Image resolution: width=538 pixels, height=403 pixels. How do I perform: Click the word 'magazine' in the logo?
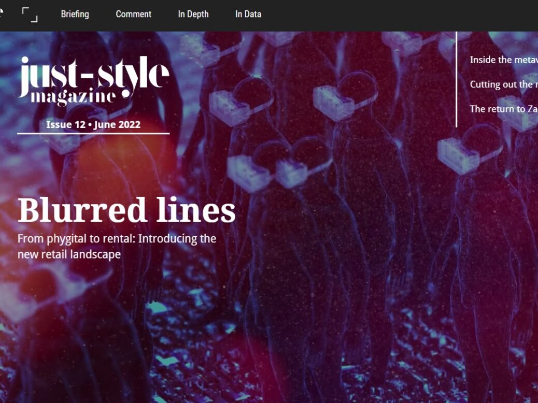tap(73, 96)
